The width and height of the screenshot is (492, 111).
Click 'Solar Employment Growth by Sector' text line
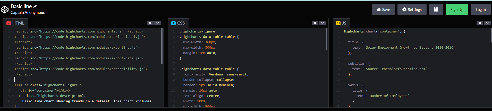403,48
